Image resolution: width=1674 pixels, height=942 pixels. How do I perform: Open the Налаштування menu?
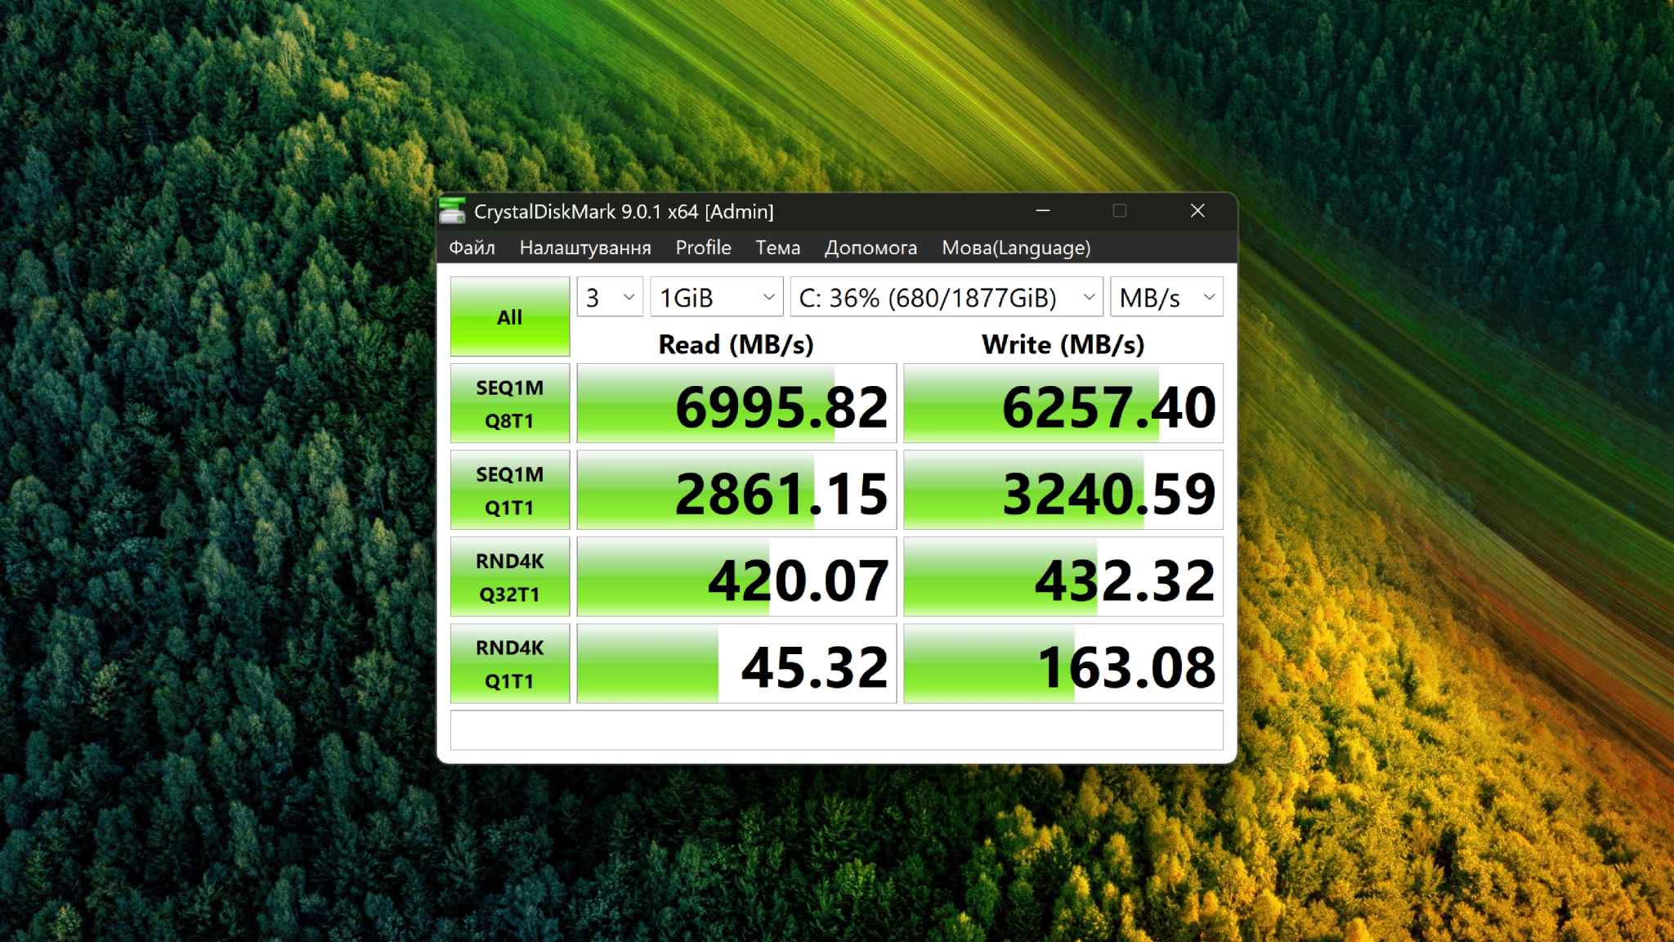[585, 248]
